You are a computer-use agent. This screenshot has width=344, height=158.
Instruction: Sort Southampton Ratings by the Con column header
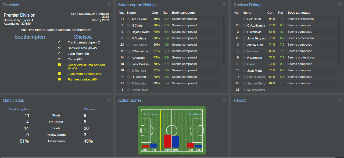click(x=155, y=13)
